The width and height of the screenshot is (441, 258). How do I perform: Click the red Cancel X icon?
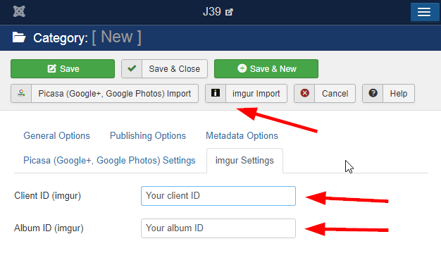(304, 93)
